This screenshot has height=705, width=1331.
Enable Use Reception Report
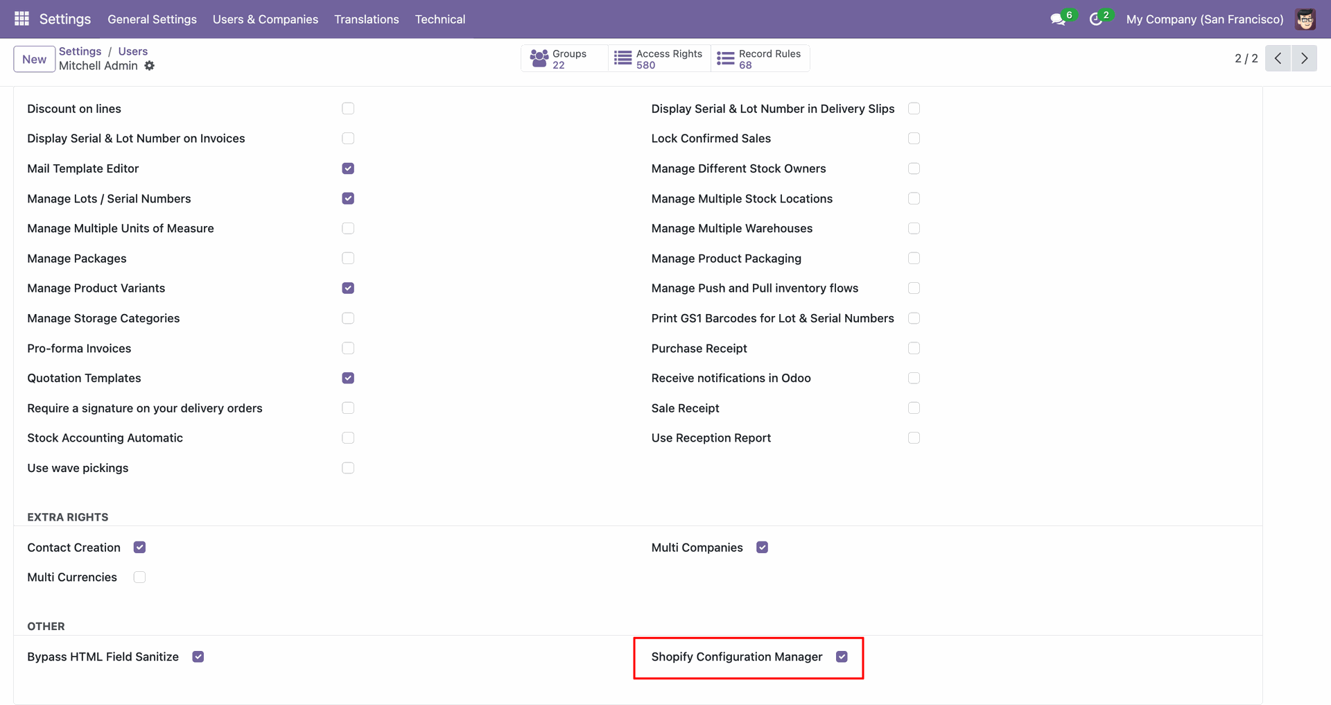click(x=914, y=438)
